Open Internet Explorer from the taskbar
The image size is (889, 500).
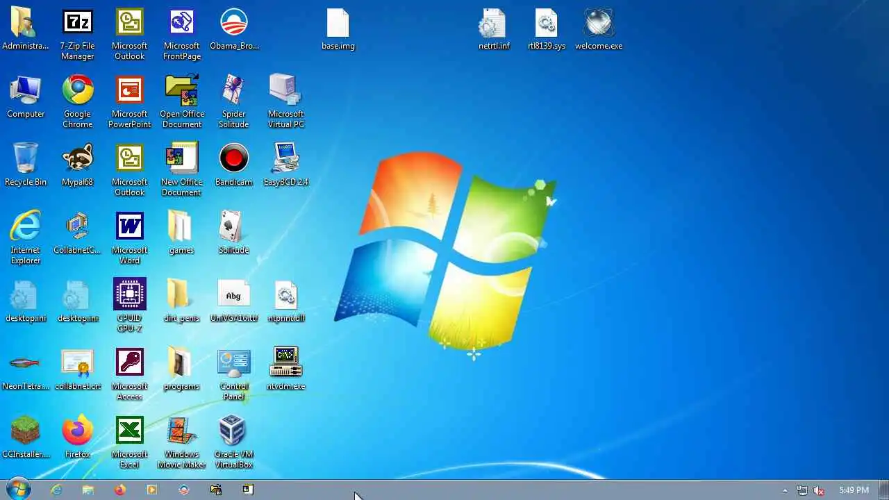click(56, 490)
